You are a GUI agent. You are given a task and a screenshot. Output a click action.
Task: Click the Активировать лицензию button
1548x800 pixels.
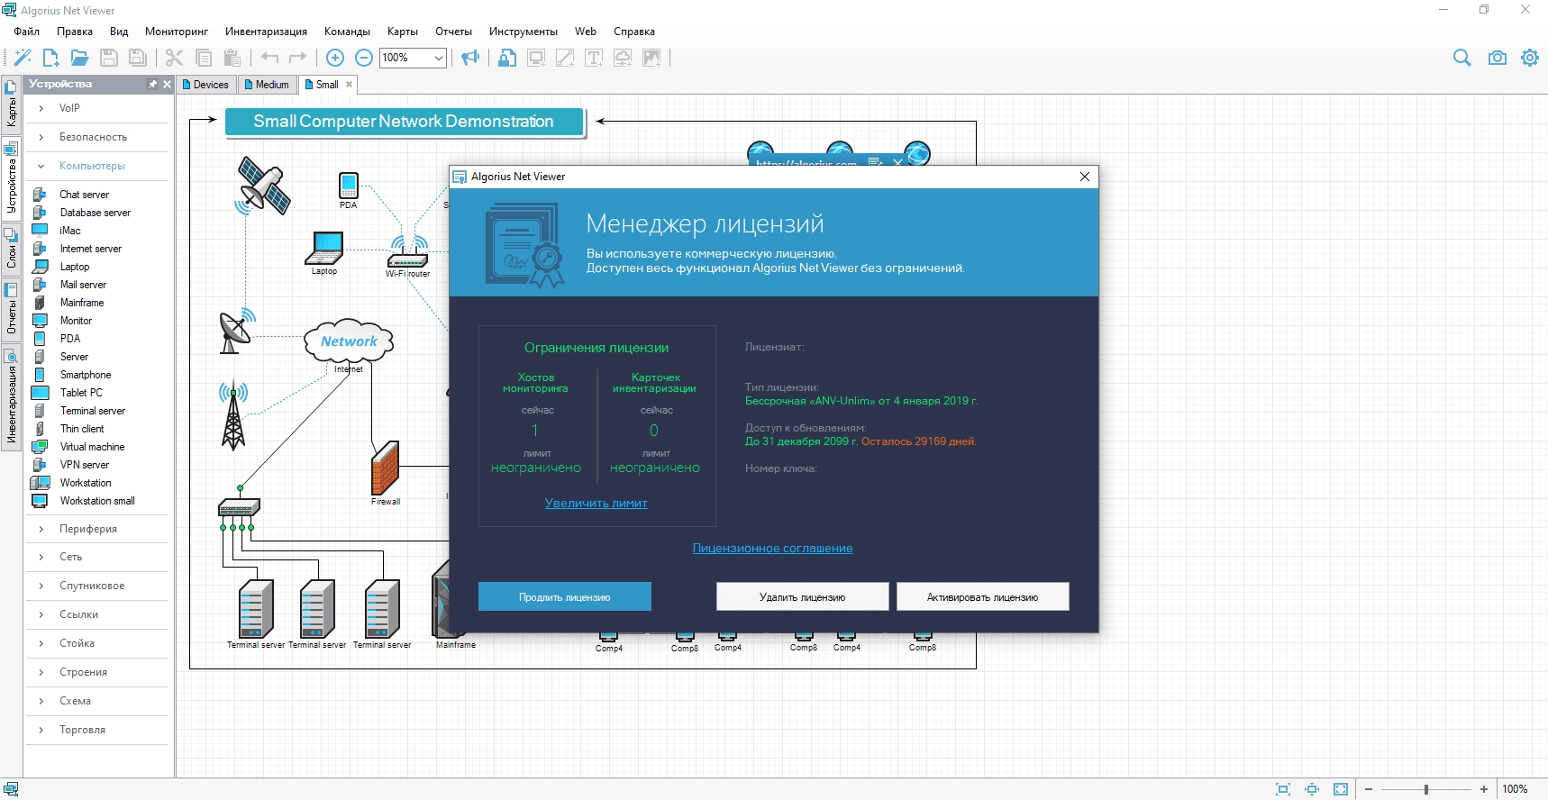[x=983, y=597]
